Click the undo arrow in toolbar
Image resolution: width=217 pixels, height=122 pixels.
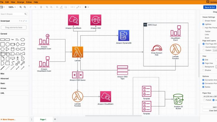coord(31,7)
